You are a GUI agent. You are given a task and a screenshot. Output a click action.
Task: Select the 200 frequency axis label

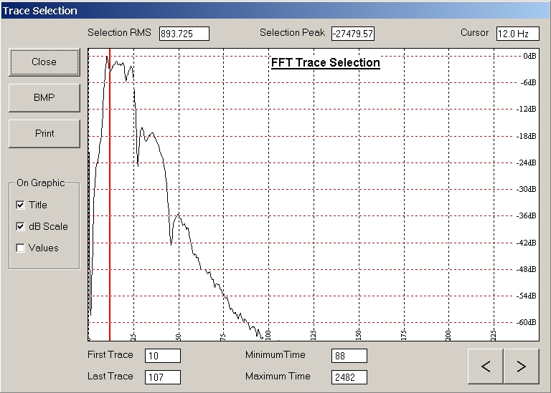click(448, 335)
